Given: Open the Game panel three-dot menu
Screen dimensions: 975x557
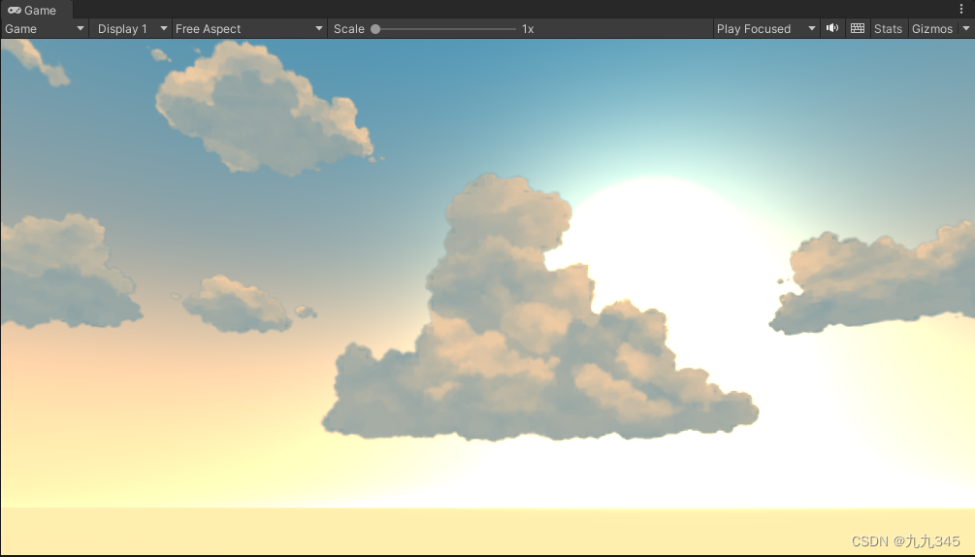Looking at the screenshot, I should coord(961,9).
